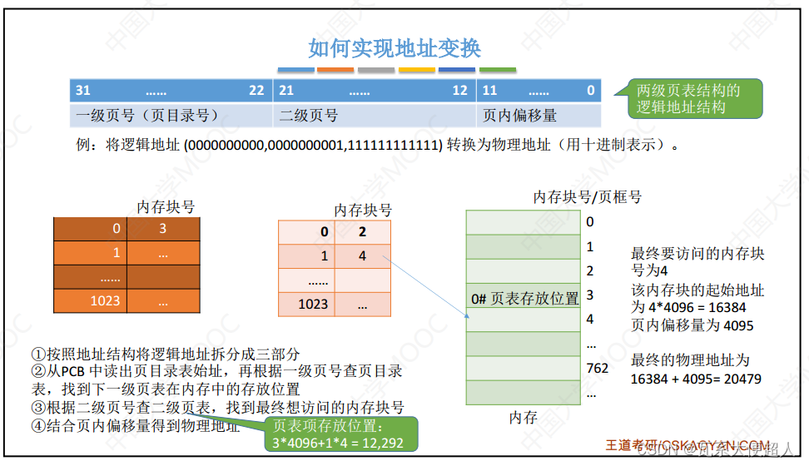Viewport: 809px width, 466px height.
Task: Click the 页内偏移量 cell
Action: pyautogui.click(x=539, y=116)
